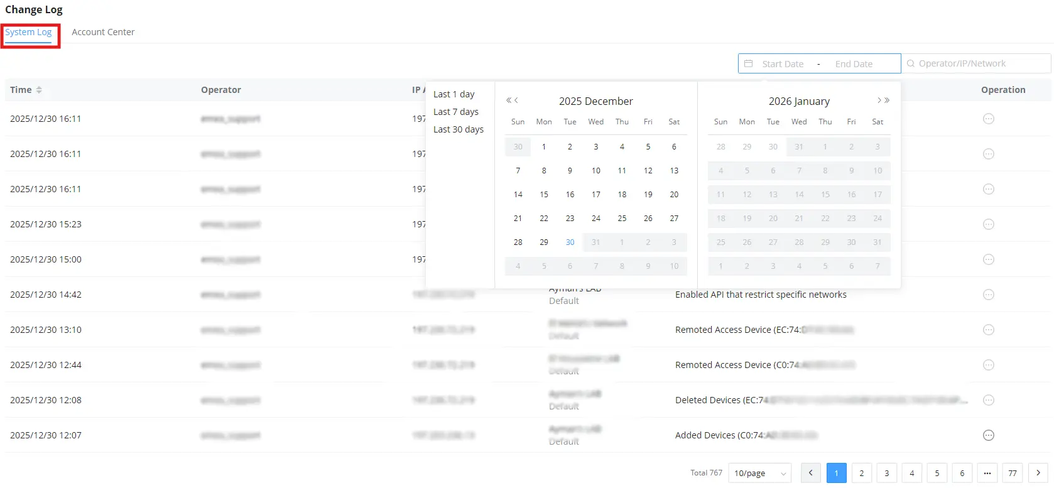The height and width of the screenshot is (488, 1054).
Task: Open the 10/page size dropdown
Action: [x=760, y=473]
